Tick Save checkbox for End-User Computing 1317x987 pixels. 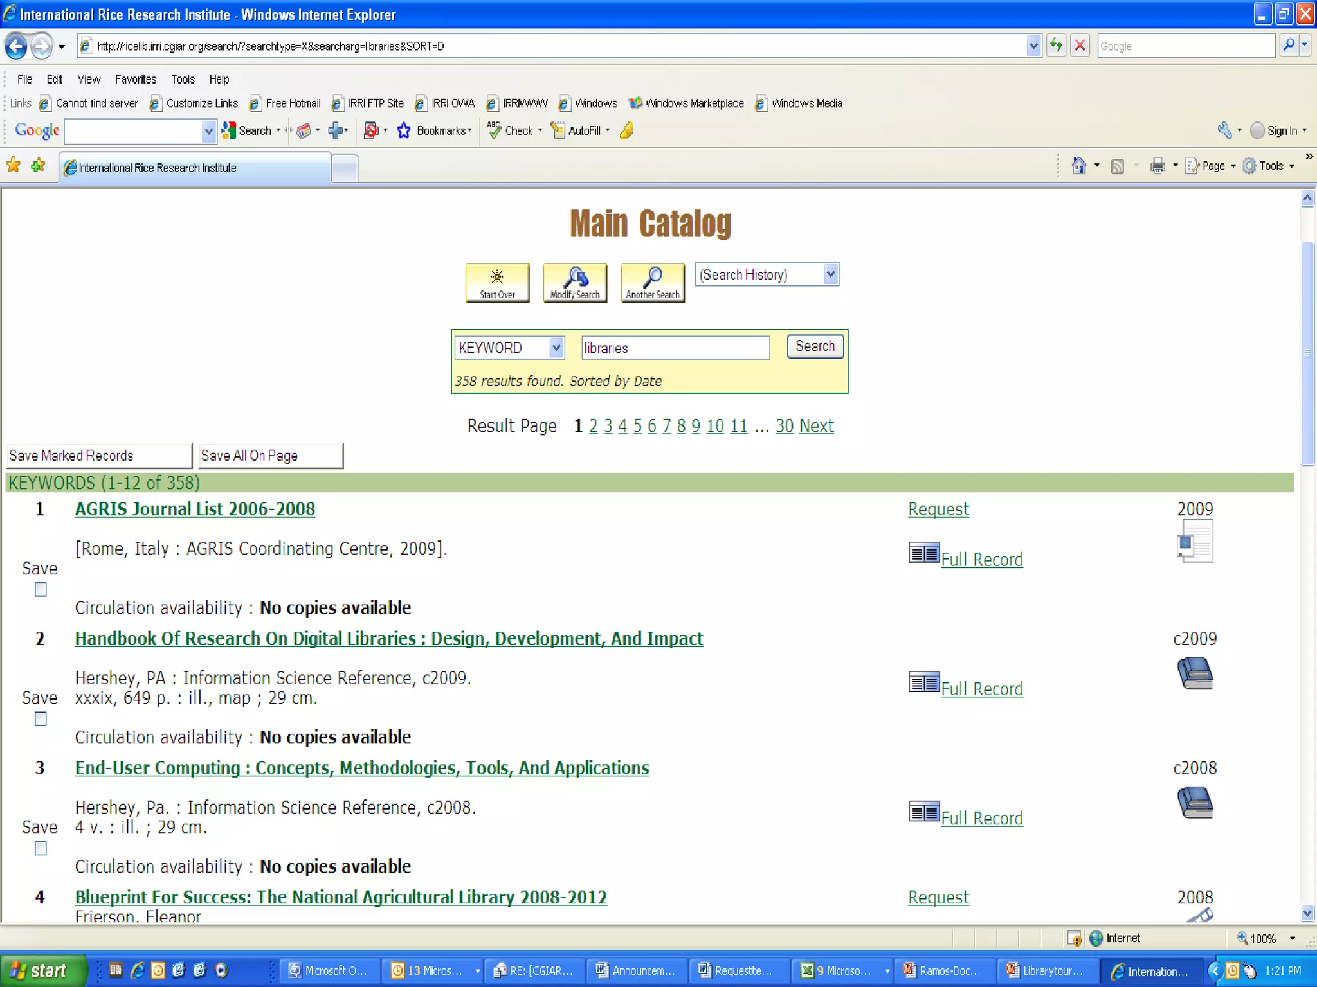coord(41,848)
